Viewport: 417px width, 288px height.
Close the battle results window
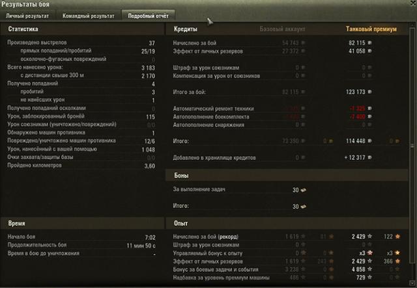(x=414, y=3)
